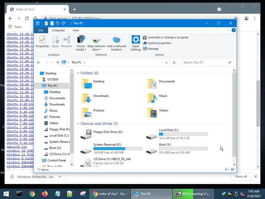Click SYSTEM in the navigation pane
265x199 pixels.
[x=53, y=79]
